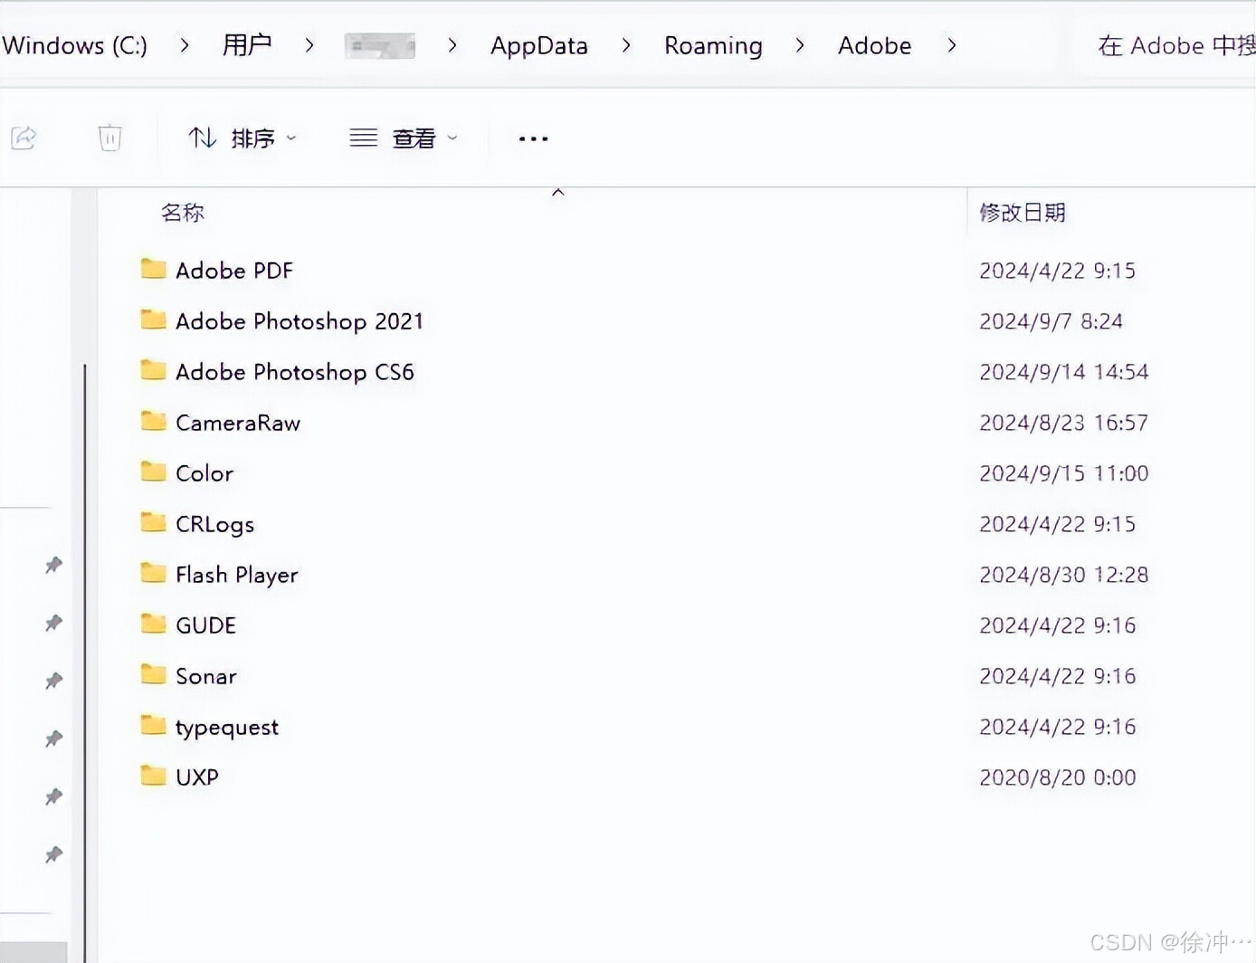Click the CRLogs folder name
1256x963 pixels.
(x=214, y=525)
